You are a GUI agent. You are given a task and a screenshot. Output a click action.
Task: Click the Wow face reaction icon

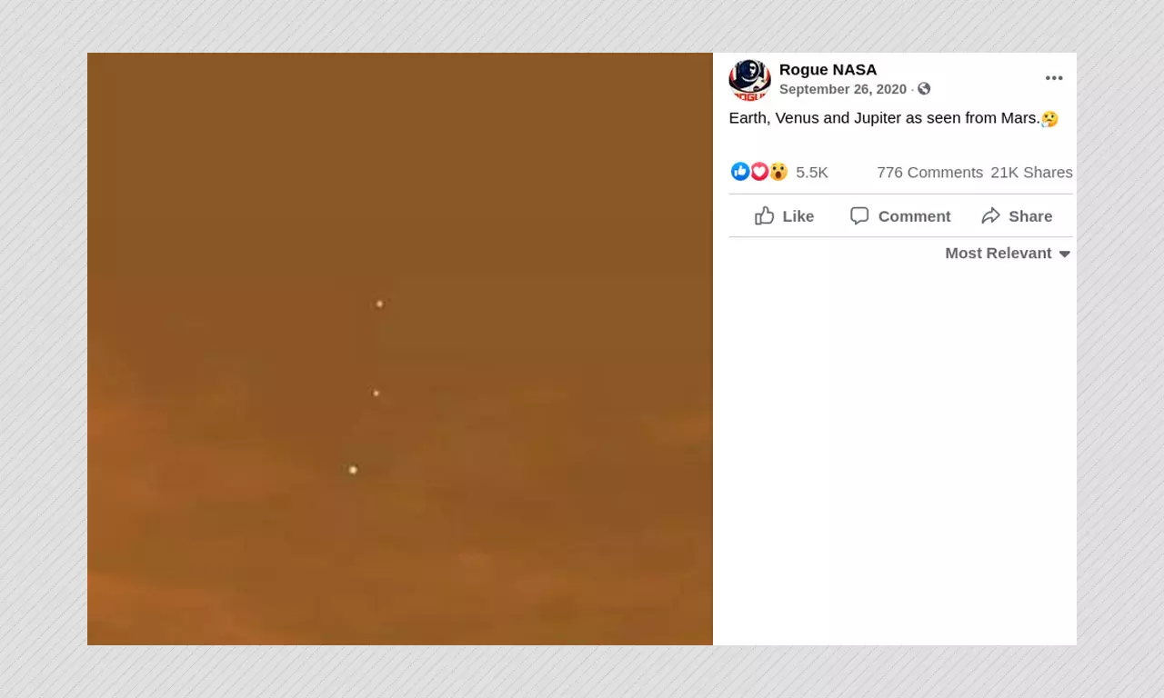[778, 172]
